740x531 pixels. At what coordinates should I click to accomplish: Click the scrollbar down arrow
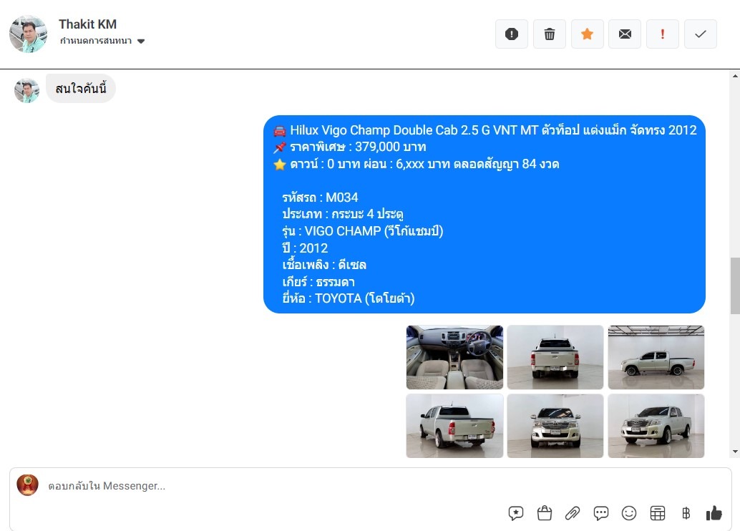[x=735, y=452]
